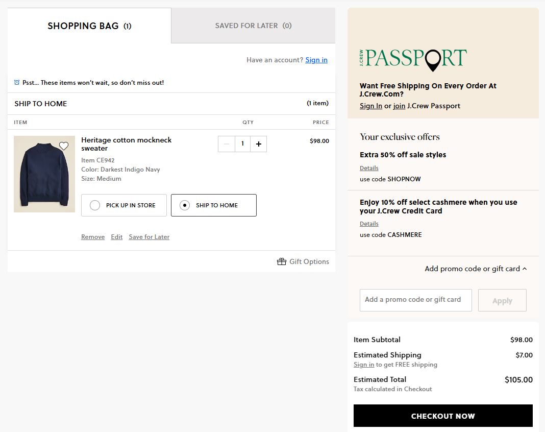Remove the mockneck sweater from the bag
Viewport: 545px width, 432px height.
click(x=92, y=236)
